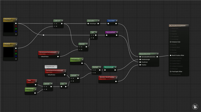Screen dimensions: 201x112
Task: Click the RotateAboutAxis RotationAngle input pin
Action: click(140, 60)
